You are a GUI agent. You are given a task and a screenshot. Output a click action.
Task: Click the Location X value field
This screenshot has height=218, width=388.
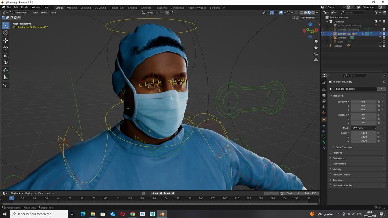[364, 102]
